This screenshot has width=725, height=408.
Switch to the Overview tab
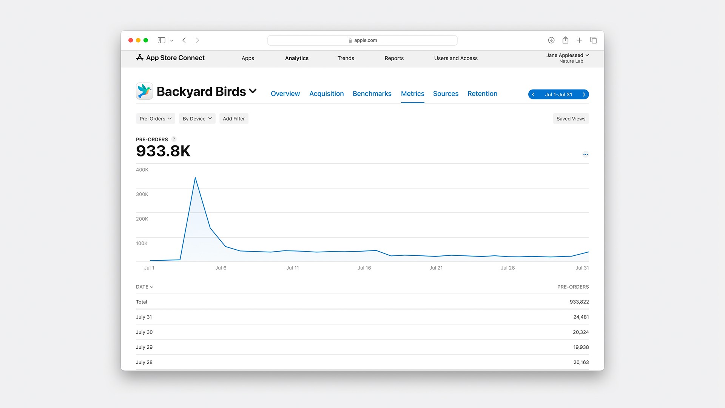pyautogui.click(x=285, y=94)
